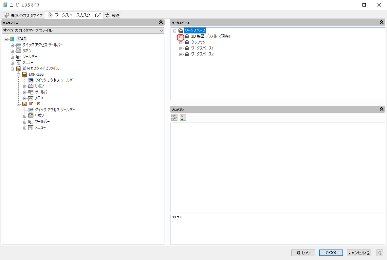Click the リボン icon under EXPRESS
The height and width of the screenshot is (260, 387).
point(30,86)
